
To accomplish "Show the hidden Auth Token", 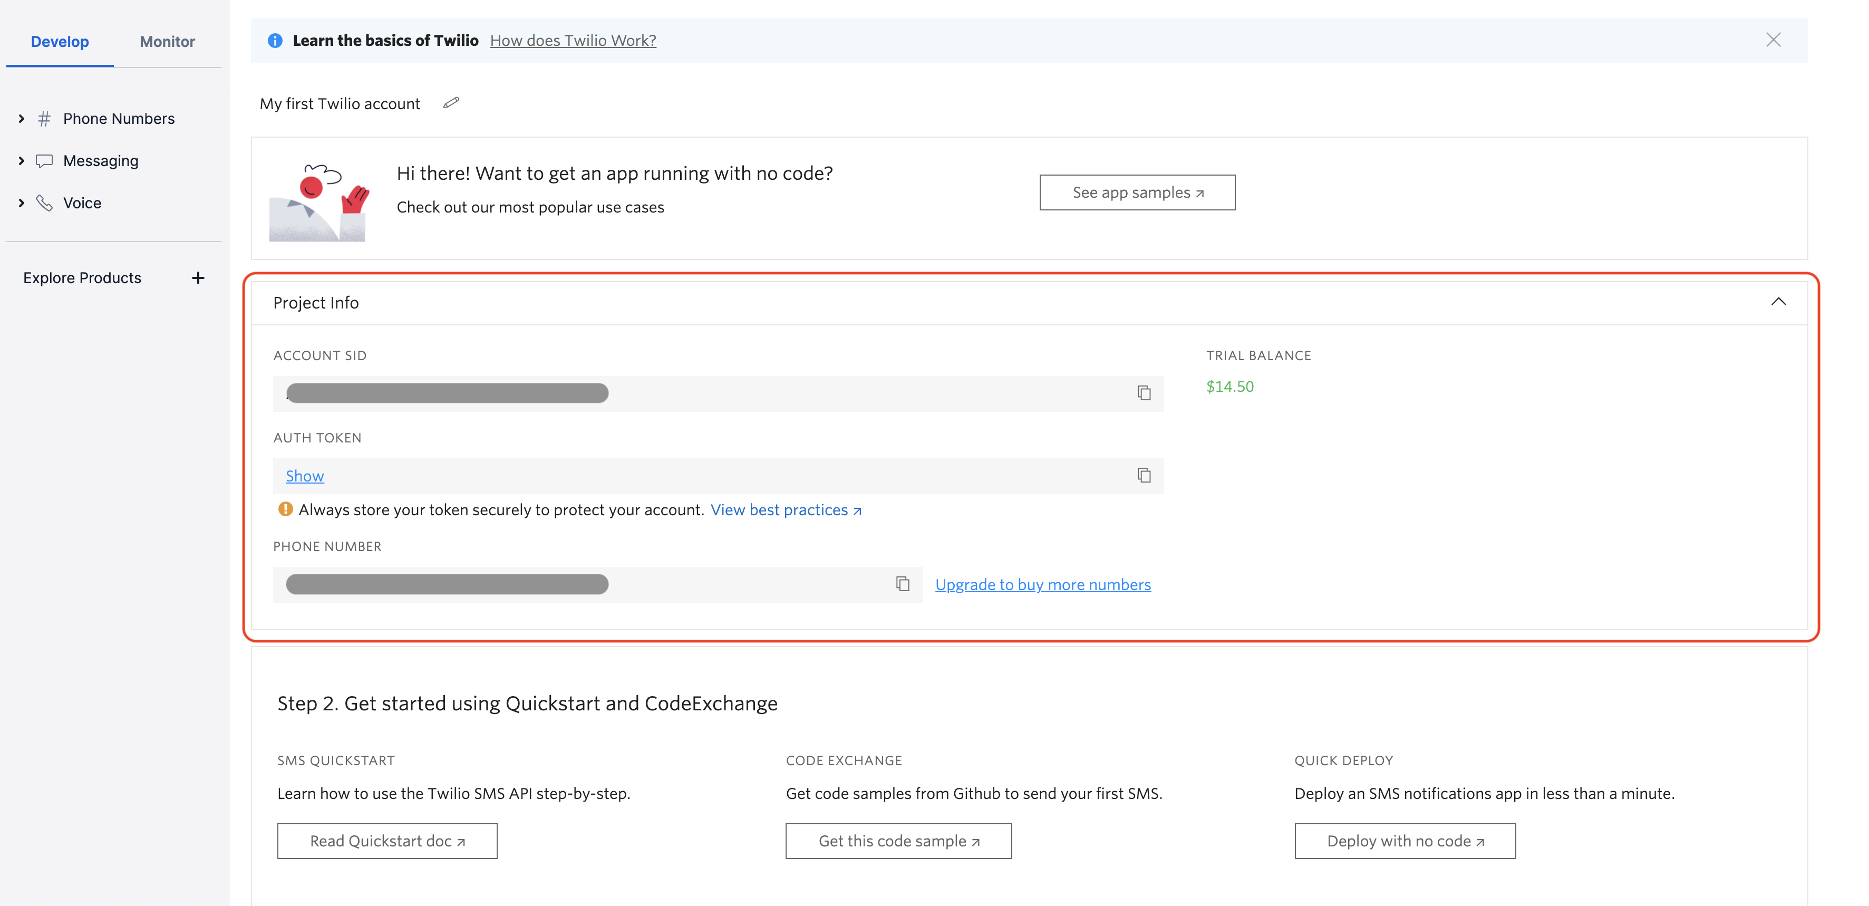I will point(305,476).
